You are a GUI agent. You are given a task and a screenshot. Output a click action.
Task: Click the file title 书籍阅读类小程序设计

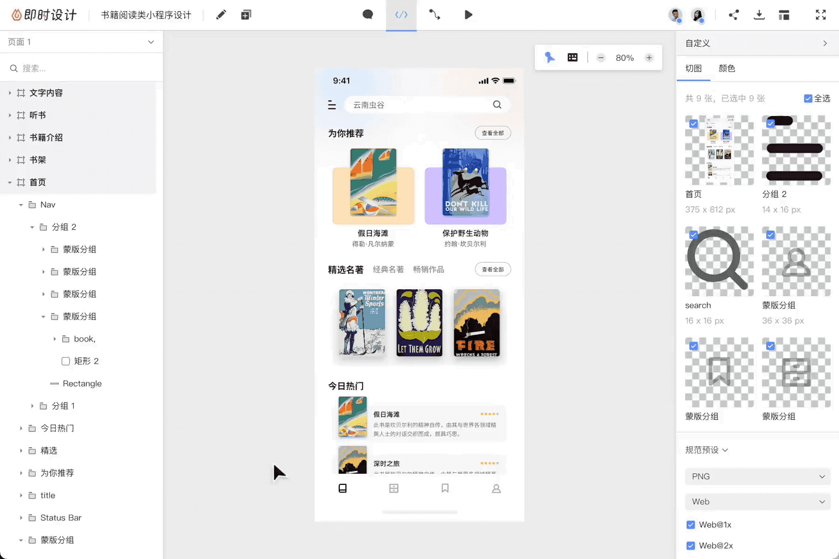(x=146, y=15)
